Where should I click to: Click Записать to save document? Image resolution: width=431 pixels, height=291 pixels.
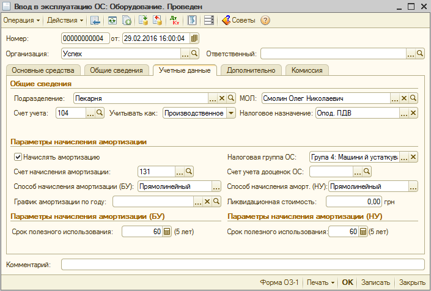click(x=375, y=282)
